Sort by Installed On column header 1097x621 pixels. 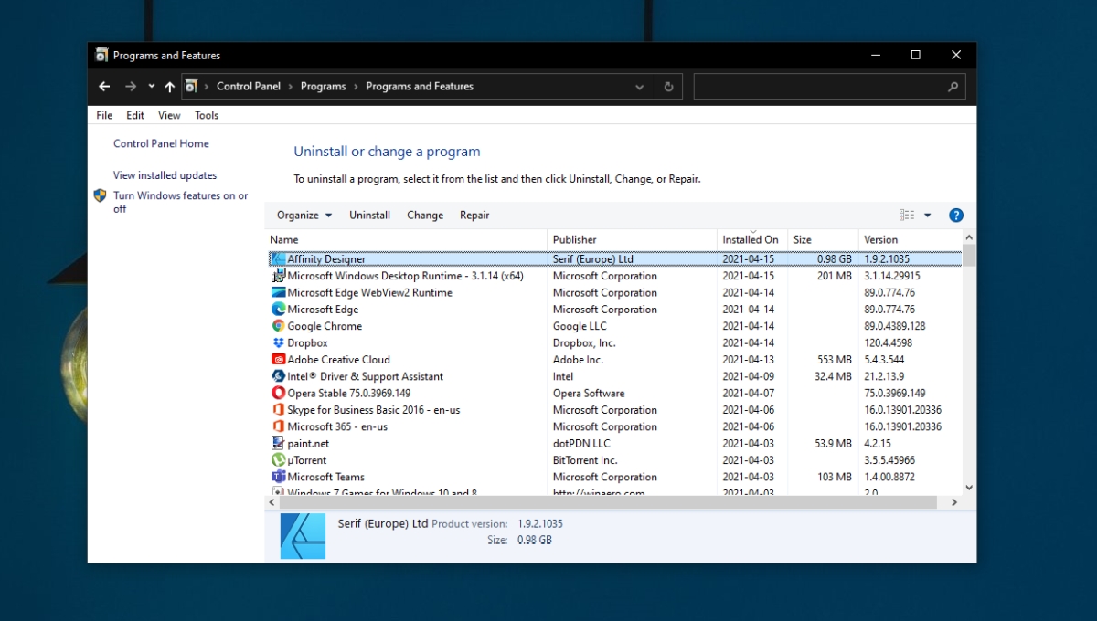(x=752, y=239)
